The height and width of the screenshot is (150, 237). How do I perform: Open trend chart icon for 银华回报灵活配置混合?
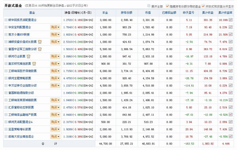tap(231, 20)
